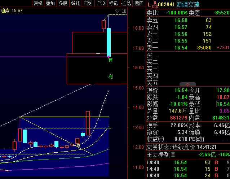
Task: Click the 18.00 price axis label
Action: [138, 28]
